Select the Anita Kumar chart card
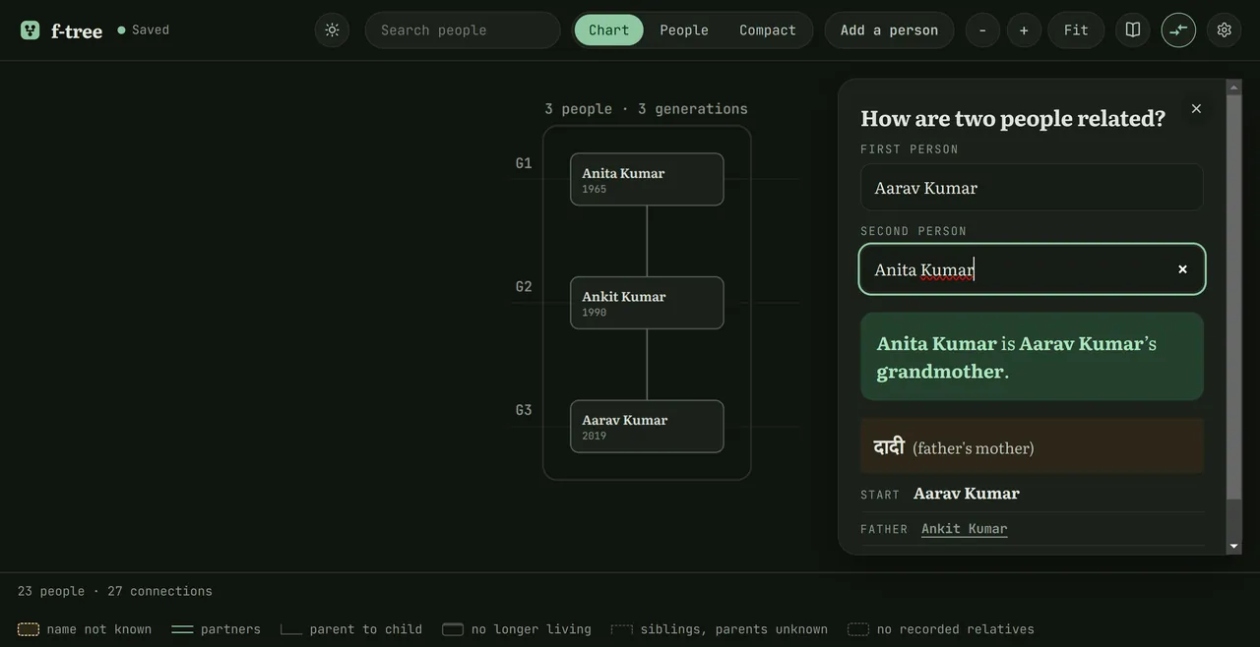The image size is (1260, 647). [647, 179]
